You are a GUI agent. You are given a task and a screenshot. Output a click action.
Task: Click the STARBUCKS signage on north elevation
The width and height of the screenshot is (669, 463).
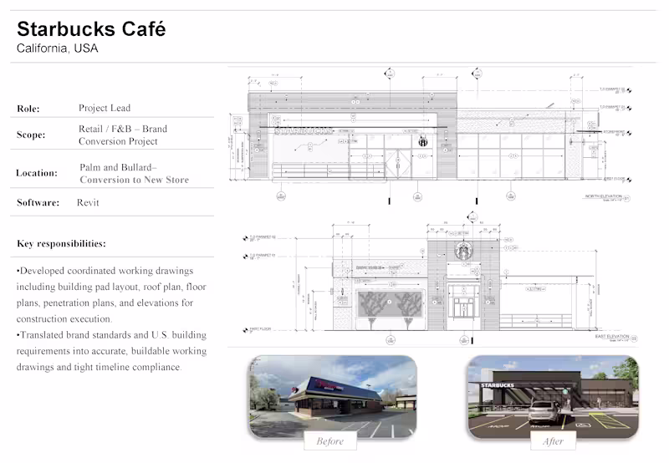(x=304, y=131)
